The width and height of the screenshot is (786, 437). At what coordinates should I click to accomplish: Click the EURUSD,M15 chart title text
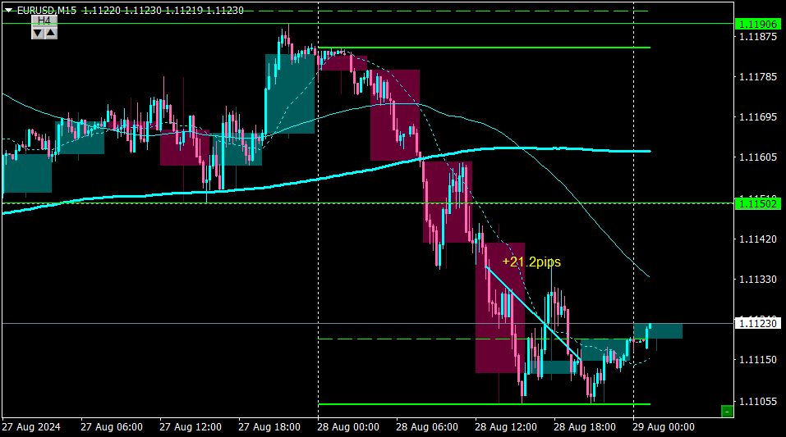click(47, 11)
